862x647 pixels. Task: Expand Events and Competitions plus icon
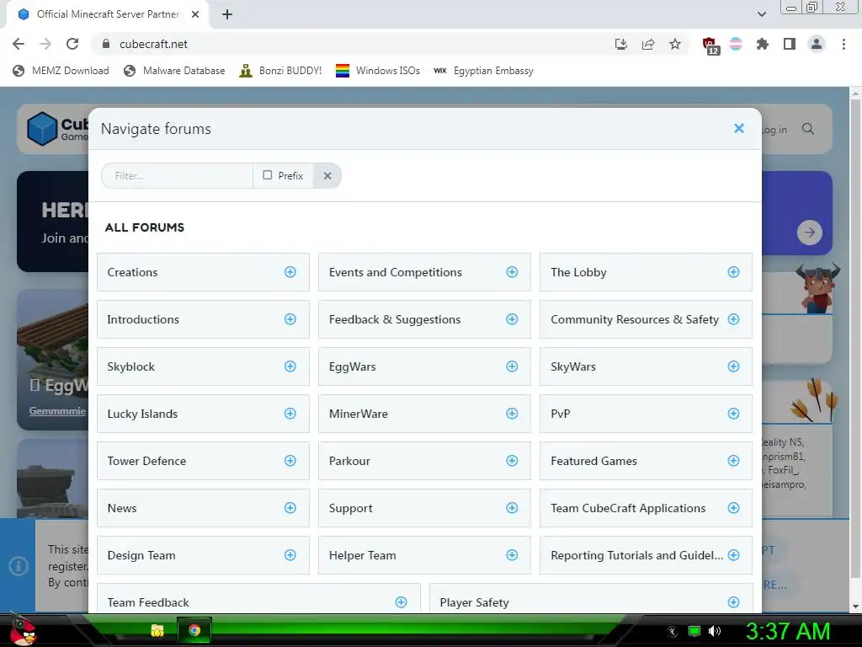click(x=512, y=272)
